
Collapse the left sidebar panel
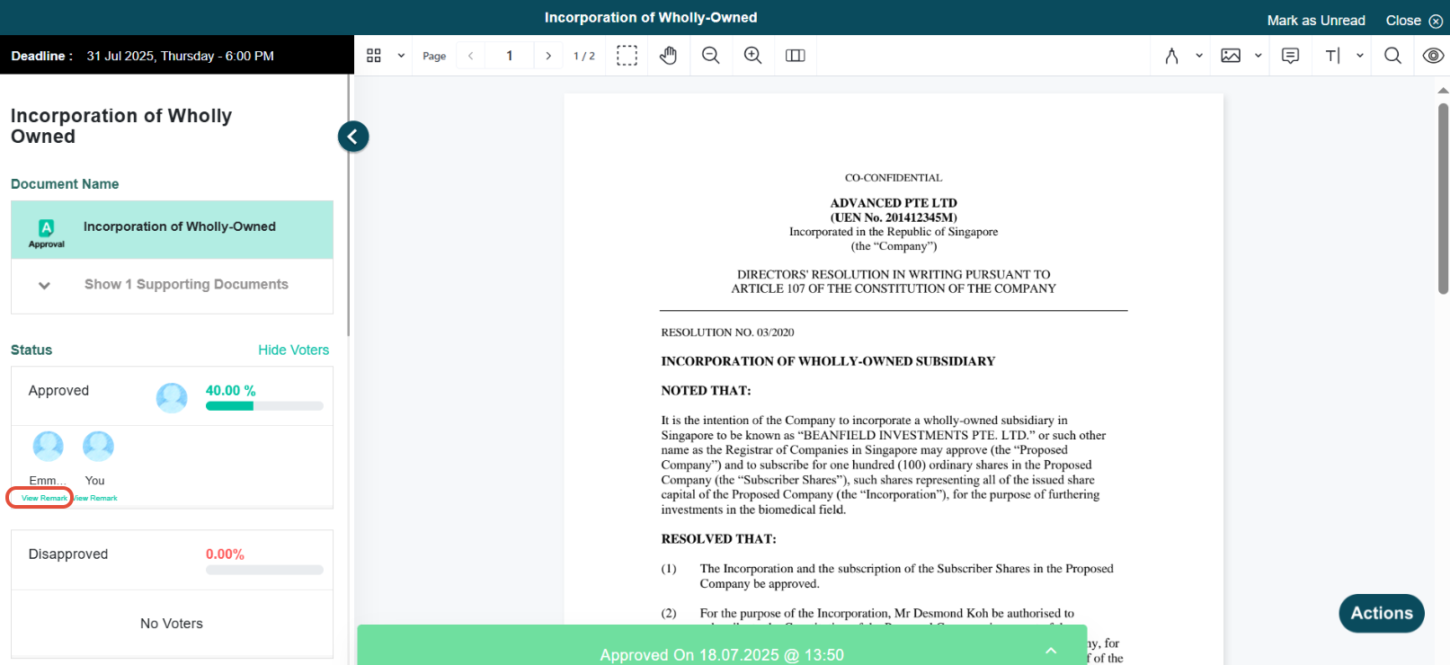click(x=353, y=137)
